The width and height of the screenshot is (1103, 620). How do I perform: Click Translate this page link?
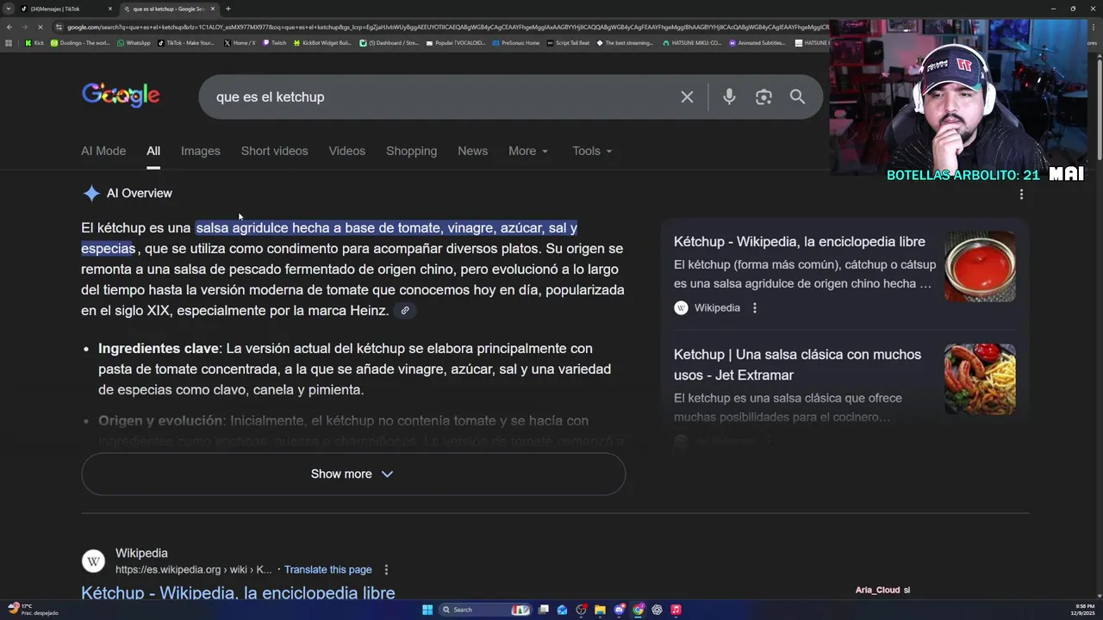point(328,569)
